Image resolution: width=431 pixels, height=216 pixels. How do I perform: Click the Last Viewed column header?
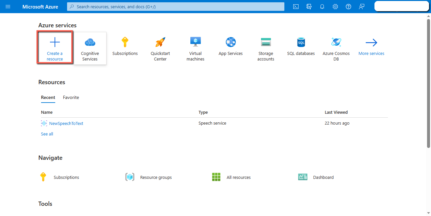point(336,112)
